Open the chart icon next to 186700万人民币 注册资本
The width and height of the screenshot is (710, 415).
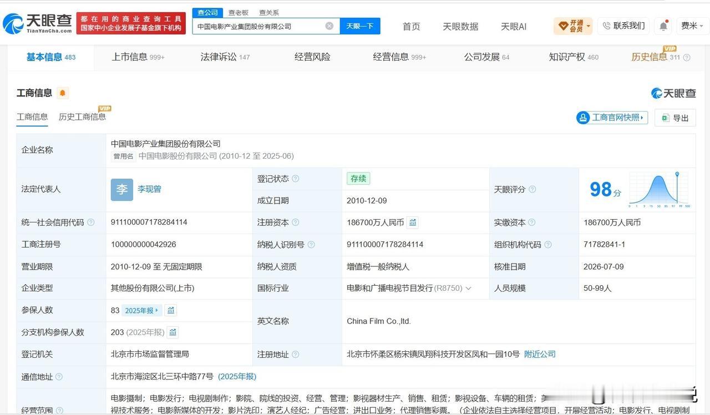413,222
